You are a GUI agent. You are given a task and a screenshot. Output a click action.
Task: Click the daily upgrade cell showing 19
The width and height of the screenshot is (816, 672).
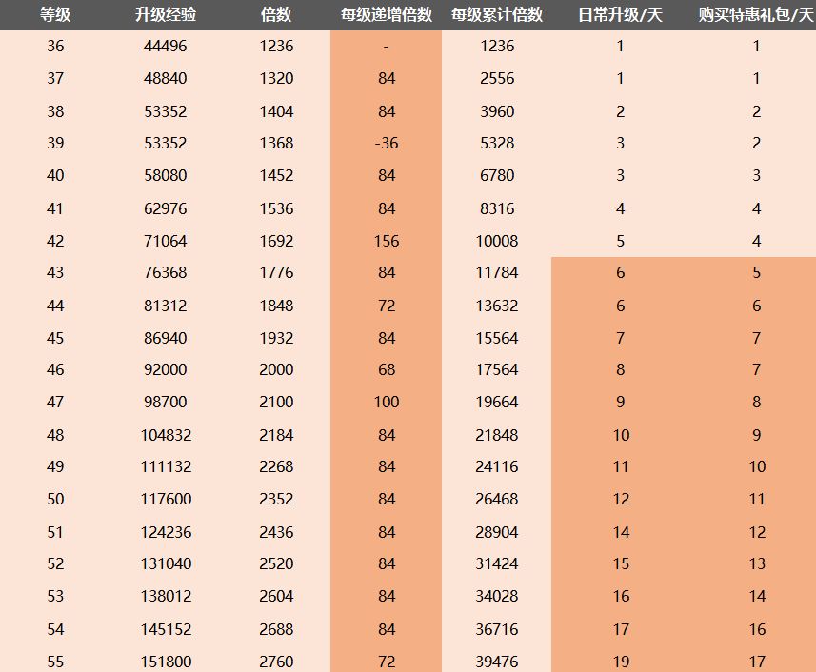(621, 661)
